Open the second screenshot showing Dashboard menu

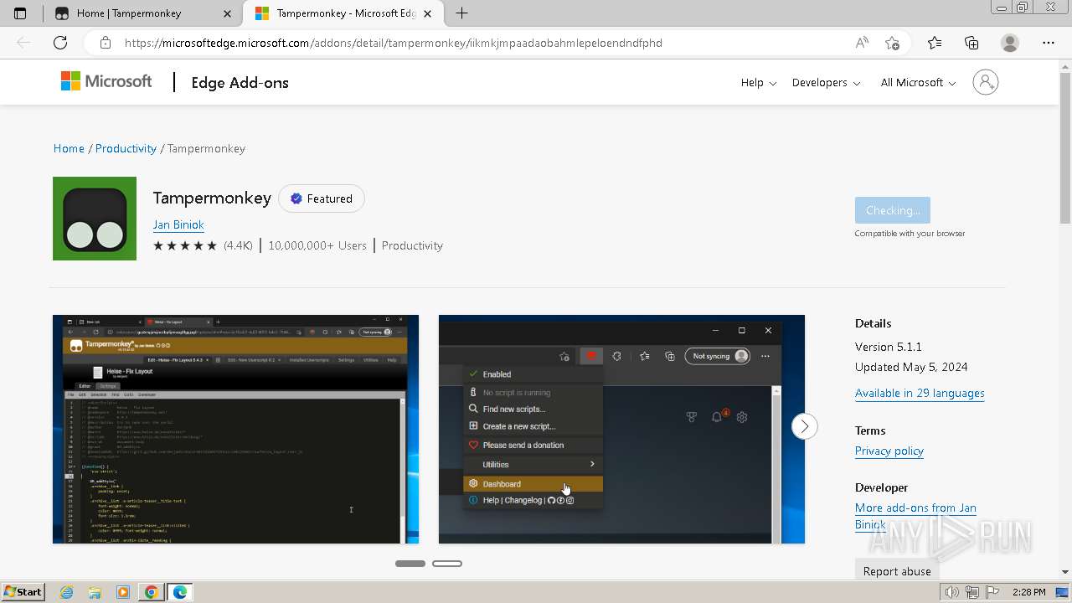(621, 429)
